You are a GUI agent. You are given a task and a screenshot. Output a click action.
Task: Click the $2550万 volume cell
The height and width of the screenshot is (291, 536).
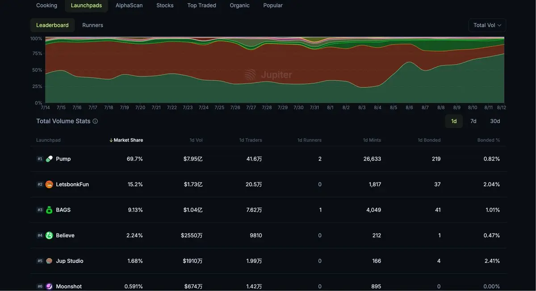tap(192, 235)
